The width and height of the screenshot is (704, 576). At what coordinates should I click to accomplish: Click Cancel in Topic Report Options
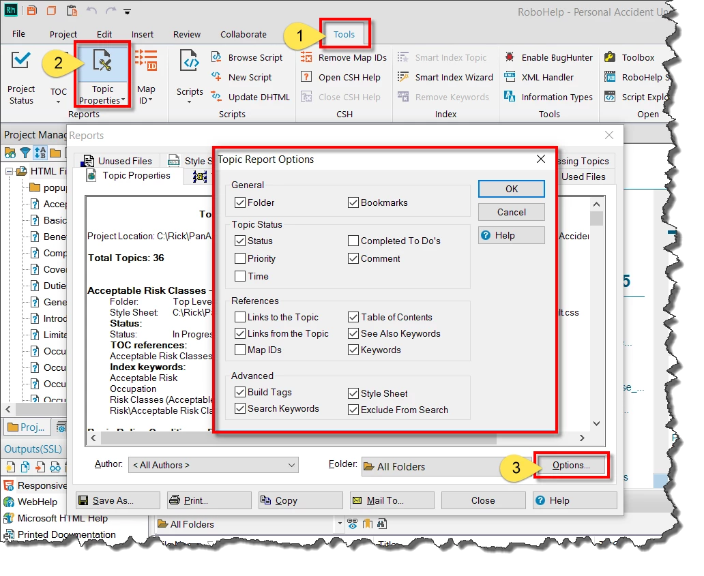(512, 212)
